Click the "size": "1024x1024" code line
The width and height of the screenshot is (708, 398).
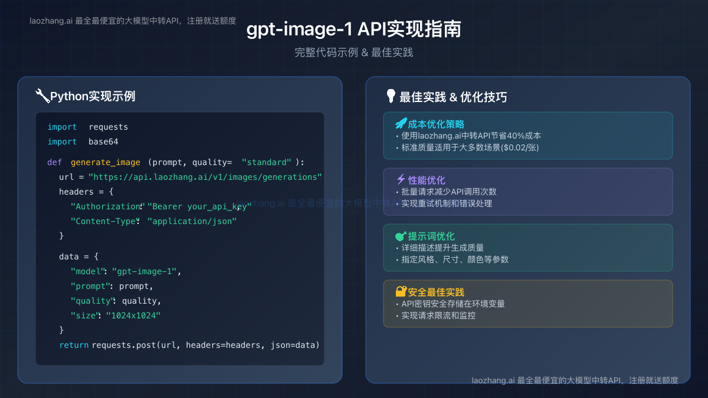[x=116, y=315]
